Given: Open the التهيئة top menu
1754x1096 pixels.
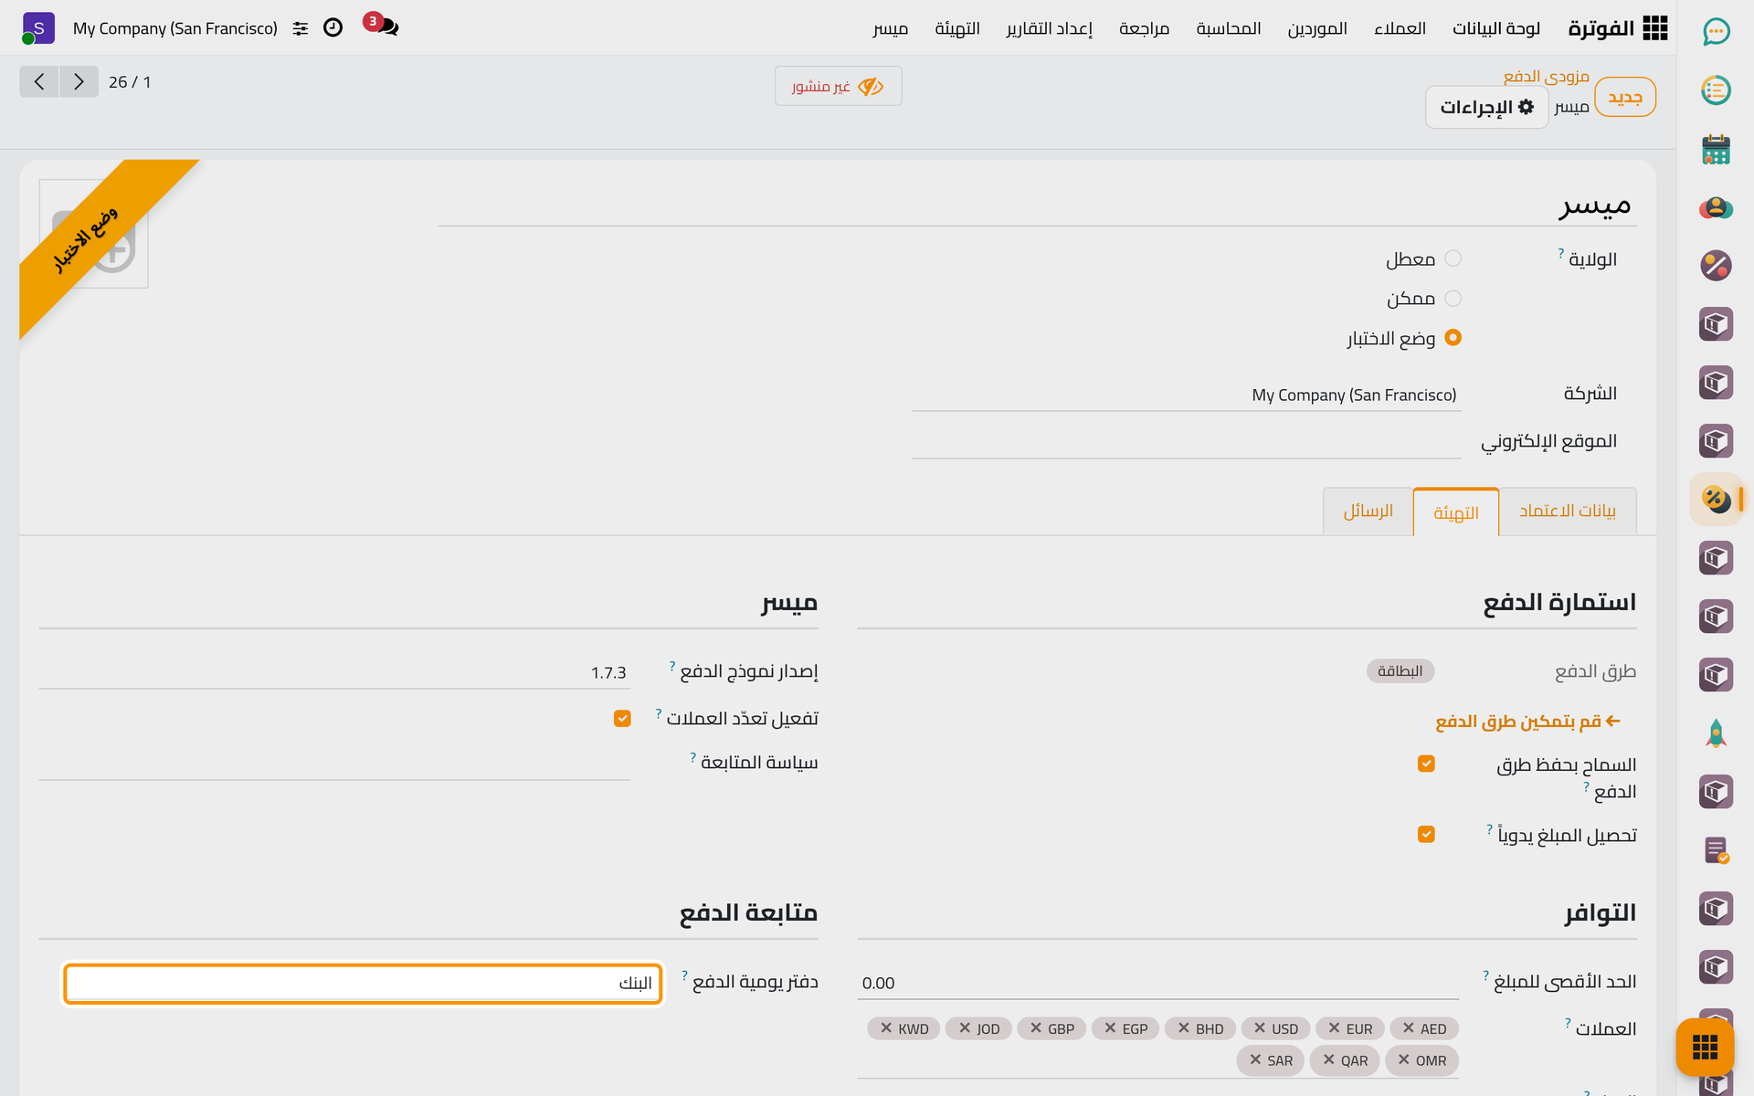Looking at the screenshot, I should pos(956,28).
